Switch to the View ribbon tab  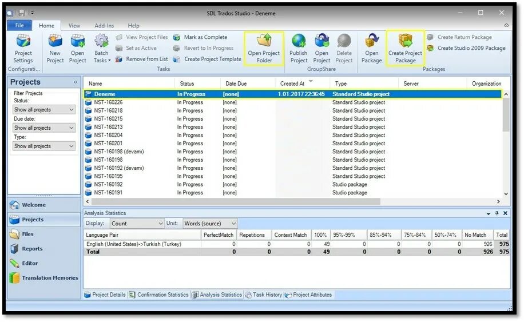click(74, 26)
